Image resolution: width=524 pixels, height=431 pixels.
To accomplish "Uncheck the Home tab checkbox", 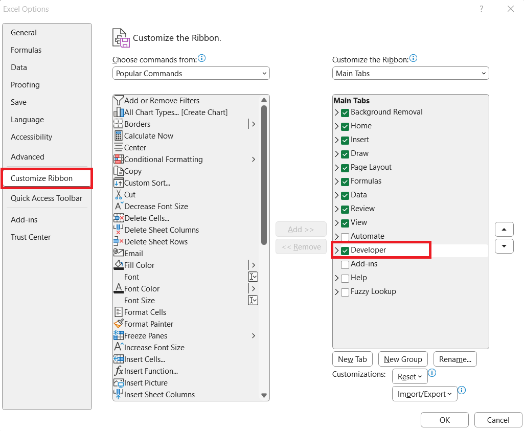I will tap(345, 126).
